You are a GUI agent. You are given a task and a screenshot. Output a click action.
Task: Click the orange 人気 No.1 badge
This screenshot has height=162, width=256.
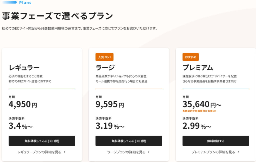(104, 57)
